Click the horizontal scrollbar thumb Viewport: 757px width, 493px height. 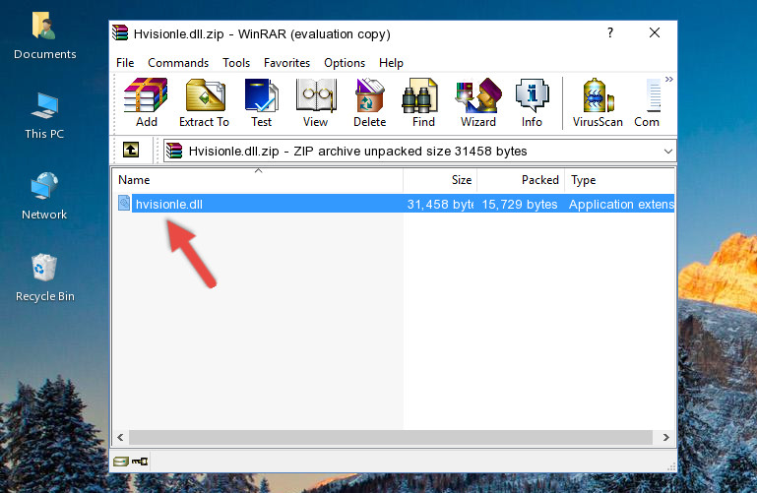[x=391, y=437]
